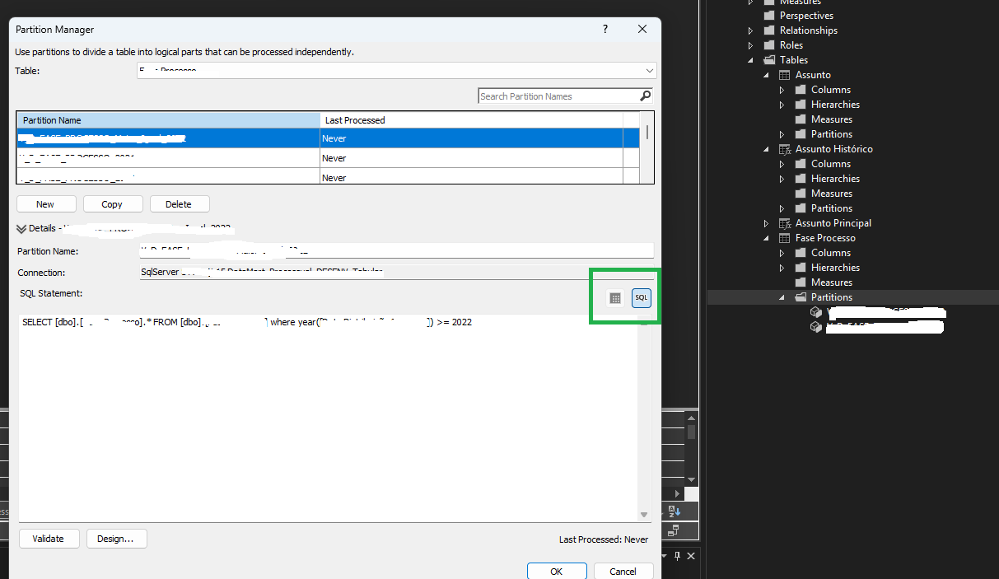Click the Last Processed column header

click(x=471, y=120)
